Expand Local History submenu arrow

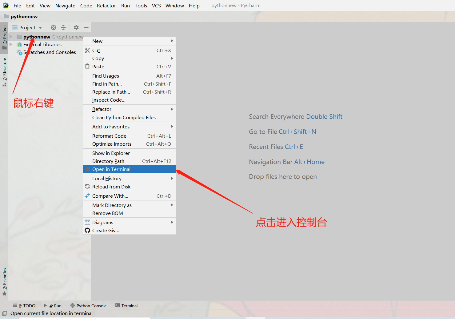pos(172,178)
